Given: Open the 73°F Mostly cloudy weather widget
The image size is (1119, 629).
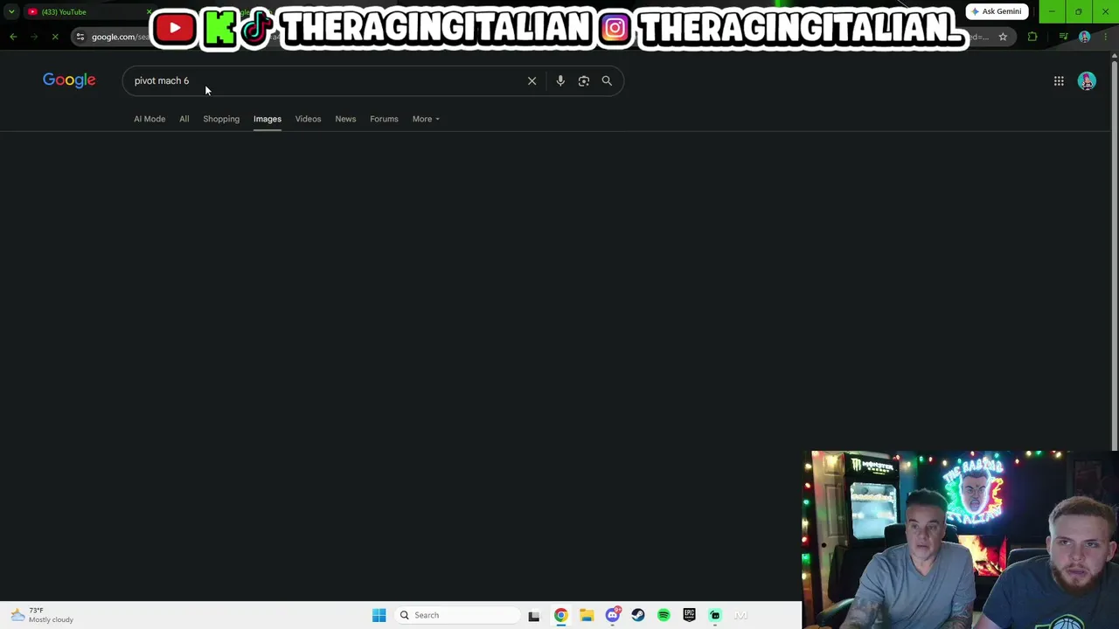Looking at the screenshot, I should [x=42, y=615].
